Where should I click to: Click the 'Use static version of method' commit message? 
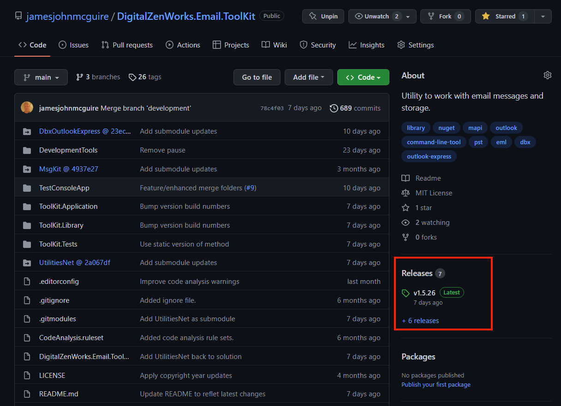(185, 244)
